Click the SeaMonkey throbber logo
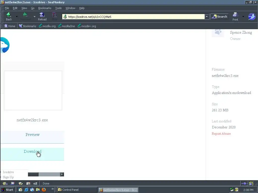 [252, 17]
